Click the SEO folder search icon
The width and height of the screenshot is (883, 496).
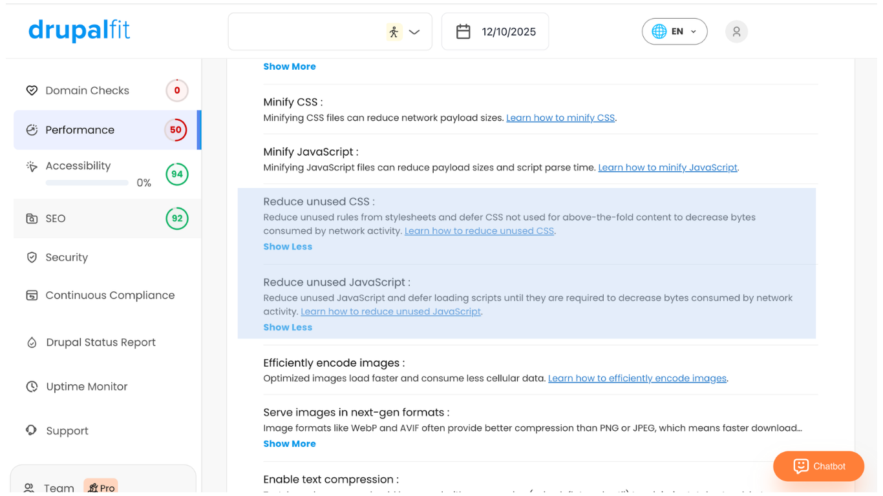(32, 219)
